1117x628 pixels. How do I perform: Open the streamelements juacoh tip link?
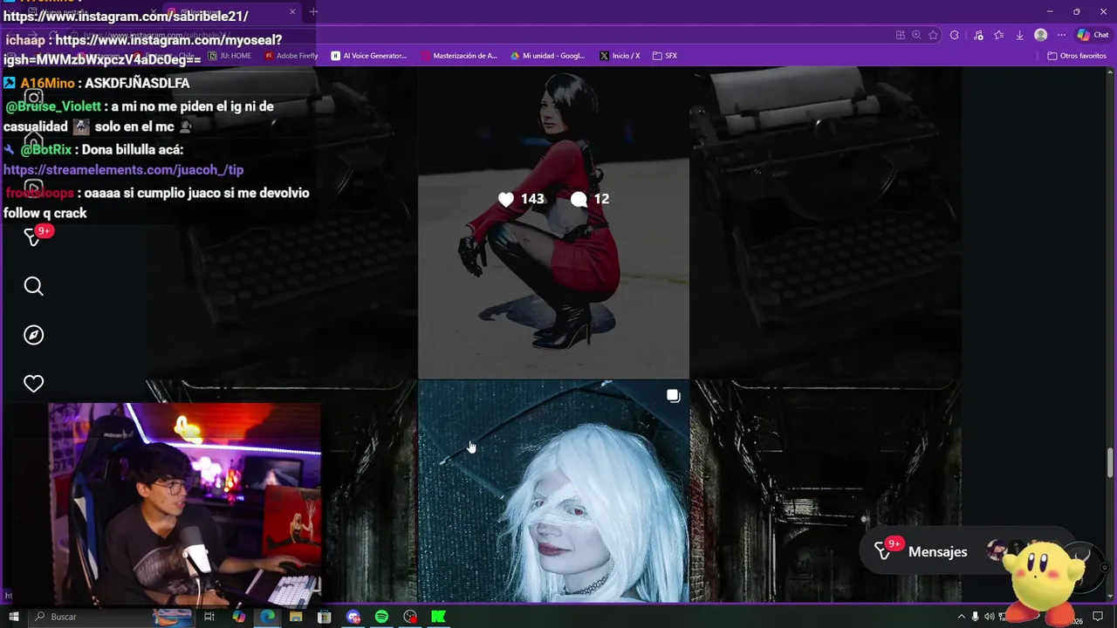(x=123, y=170)
